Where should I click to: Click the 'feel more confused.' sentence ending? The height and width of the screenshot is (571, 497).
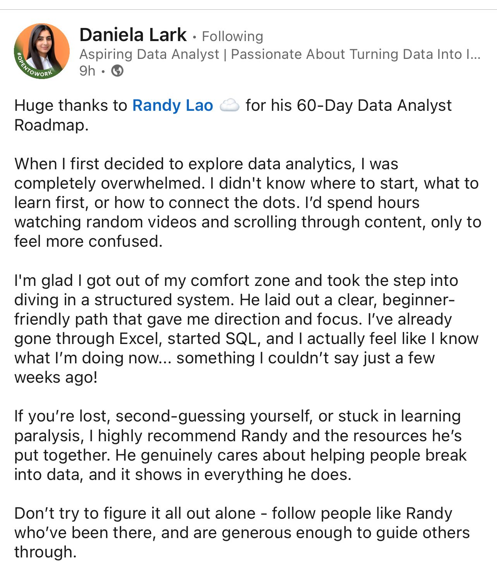click(x=88, y=241)
